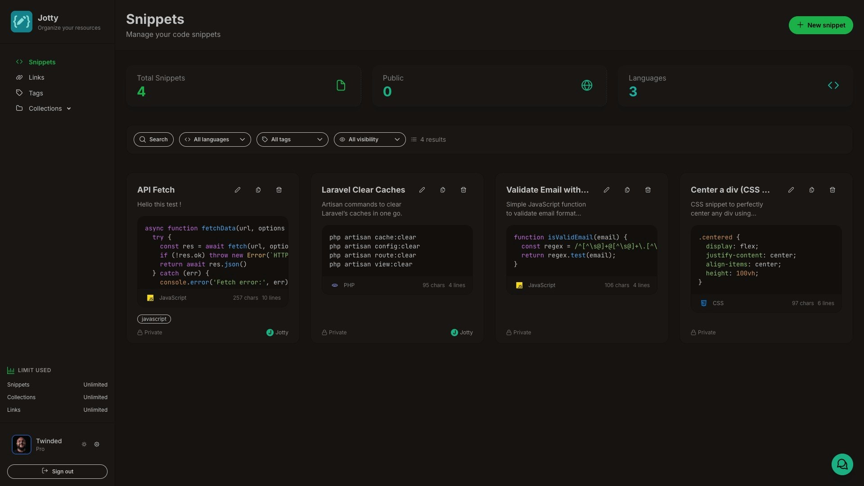This screenshot has height=486, width=864.
Task: Delete the Center a div snippet
Action: coord(832,190)
